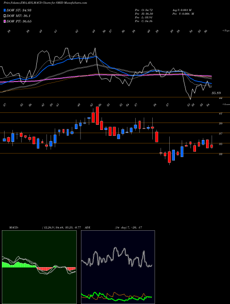
Task: Click the 'Pre L: 33.91' low value
Action: click(x=144, y=17)
